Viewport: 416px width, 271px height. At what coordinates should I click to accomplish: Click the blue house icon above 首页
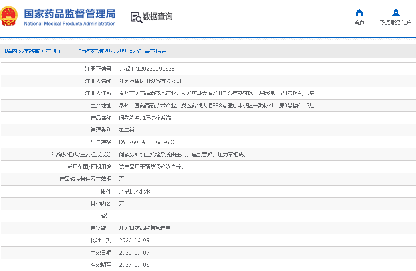click(359, 12)
